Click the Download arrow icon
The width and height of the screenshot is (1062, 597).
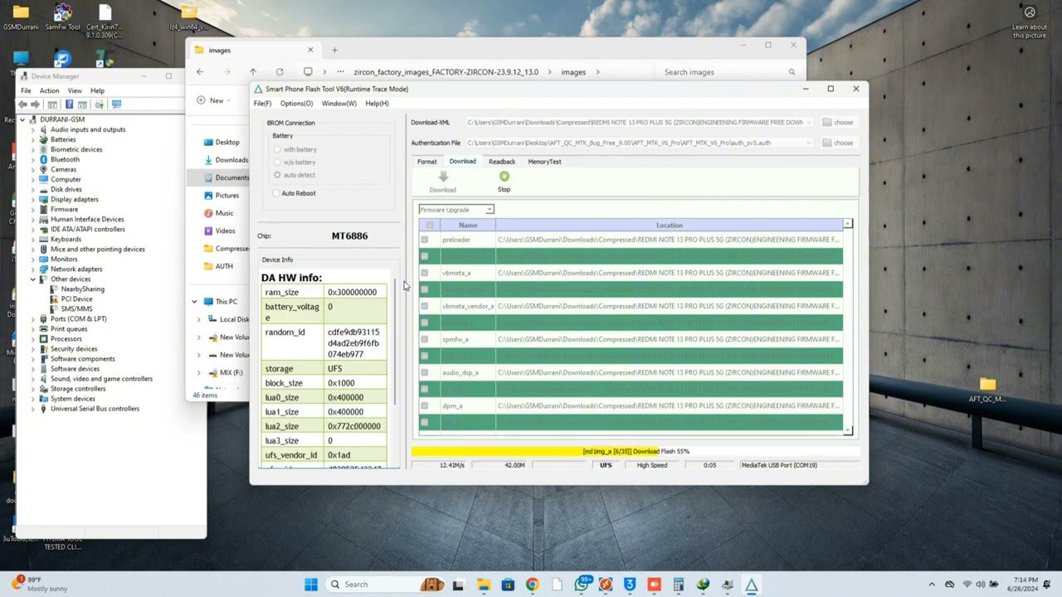click(442, 177)
